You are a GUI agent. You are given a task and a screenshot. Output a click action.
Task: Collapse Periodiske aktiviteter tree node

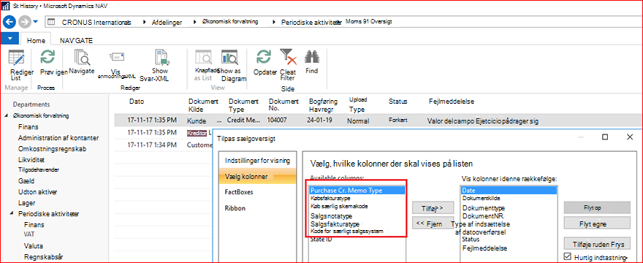click(12, 214)
